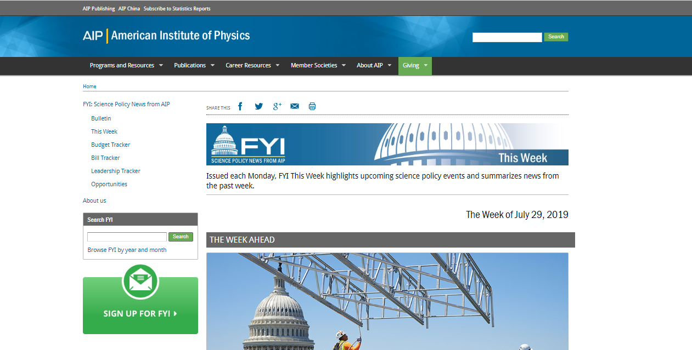Image resolution: width=692 pixels, height=350 pixels.
Task: Print the page using printer icon
Action: pos(312,106)
